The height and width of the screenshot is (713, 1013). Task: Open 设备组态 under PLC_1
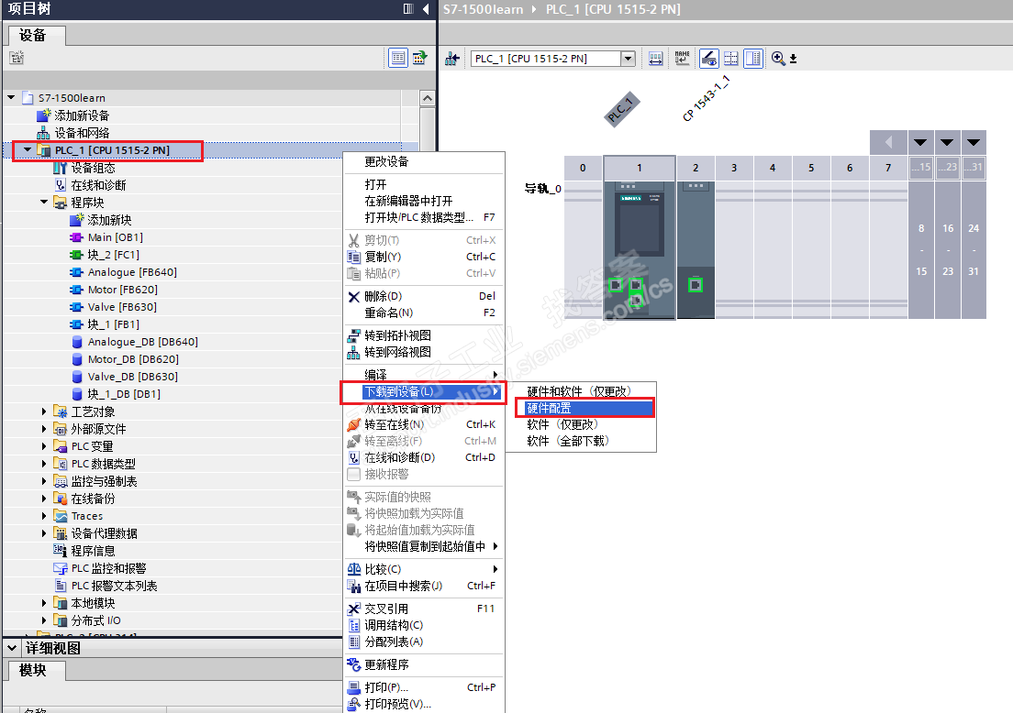pos(93,168)
